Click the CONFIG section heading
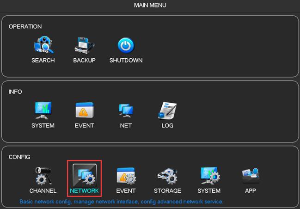This screenshot has width=300, height=209. coord(20,157)
